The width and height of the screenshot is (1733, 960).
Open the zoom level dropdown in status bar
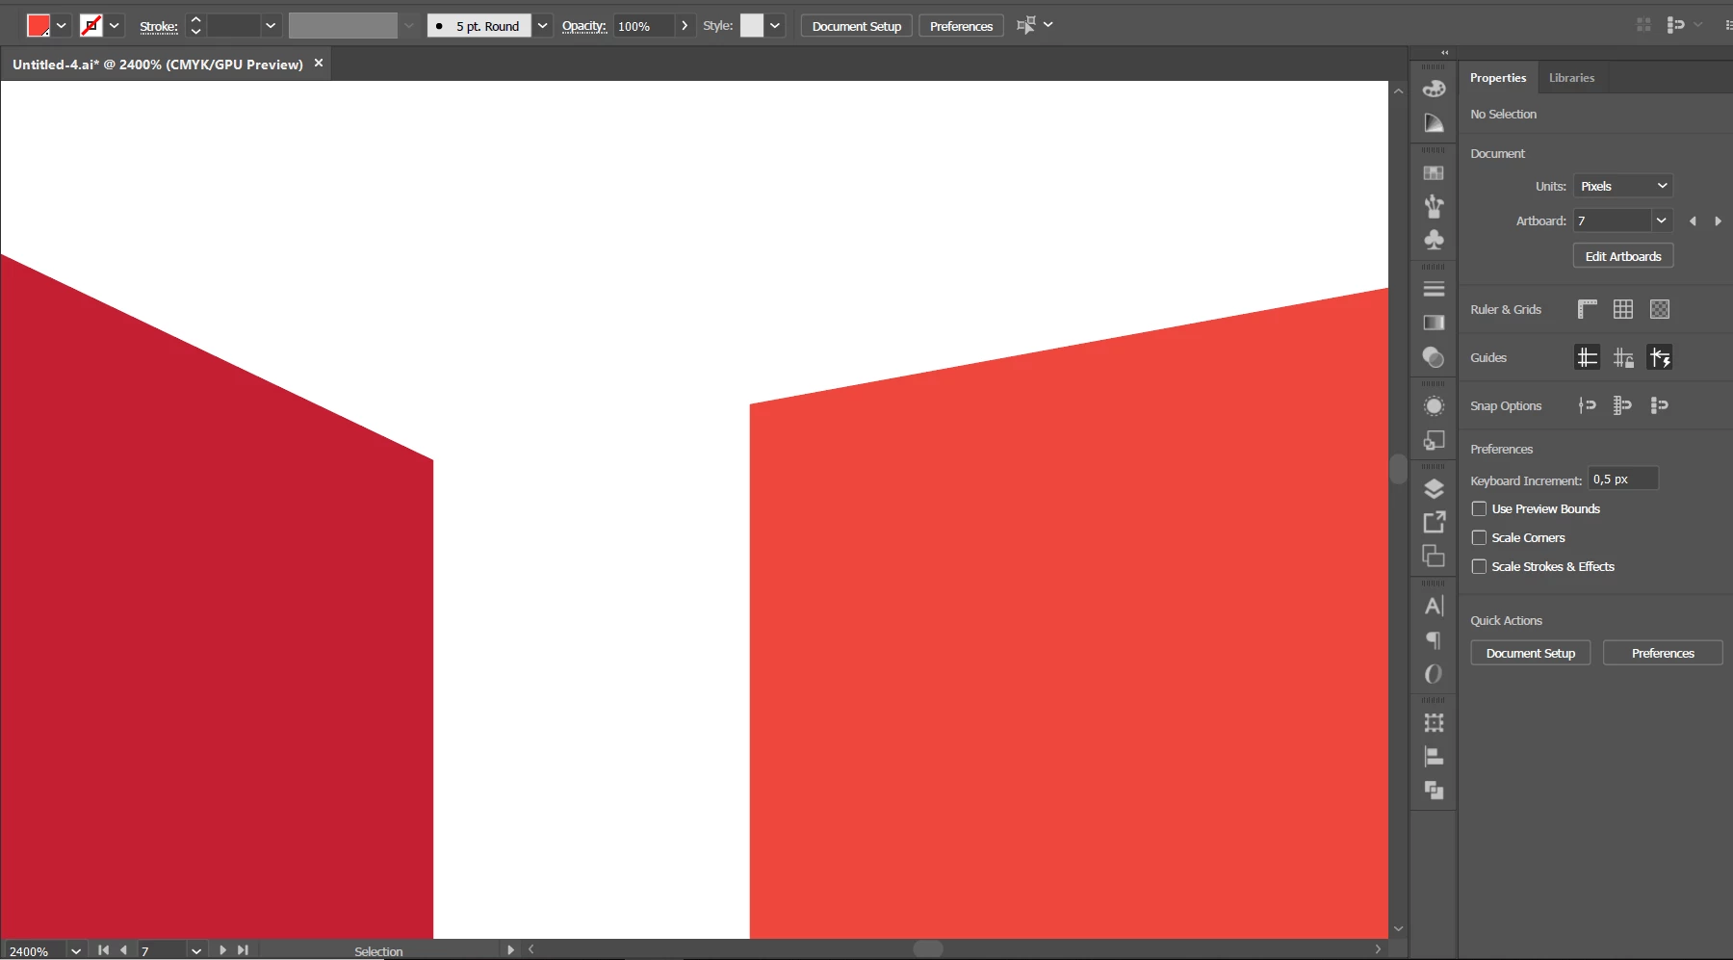point(76,950)
